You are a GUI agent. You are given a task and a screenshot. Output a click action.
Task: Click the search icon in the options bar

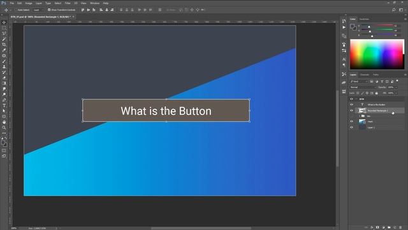394,10
